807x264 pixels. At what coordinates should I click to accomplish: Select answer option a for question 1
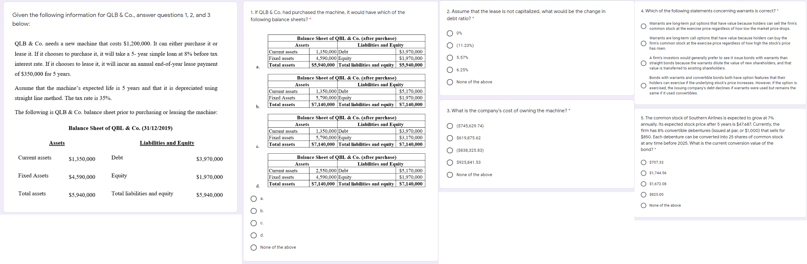tap(254, 199)
